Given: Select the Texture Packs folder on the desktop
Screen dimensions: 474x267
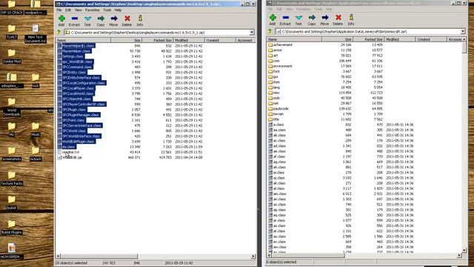Looking at the screenshot, I should (x=12, y=178).
